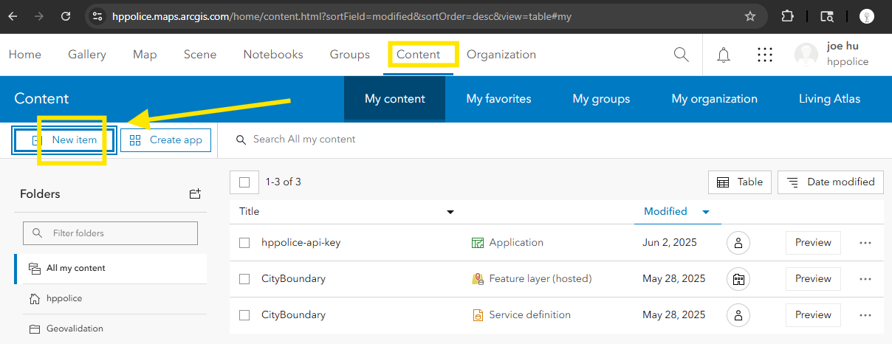Preview the hppolice-api-key item
The height and width of the screenshot is (344, 892).
[x=813, y=243]
